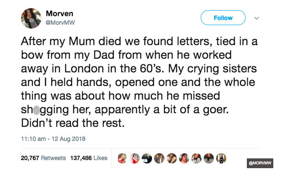View the 20,767 Retweets list
281x172 pixels.
43,158
